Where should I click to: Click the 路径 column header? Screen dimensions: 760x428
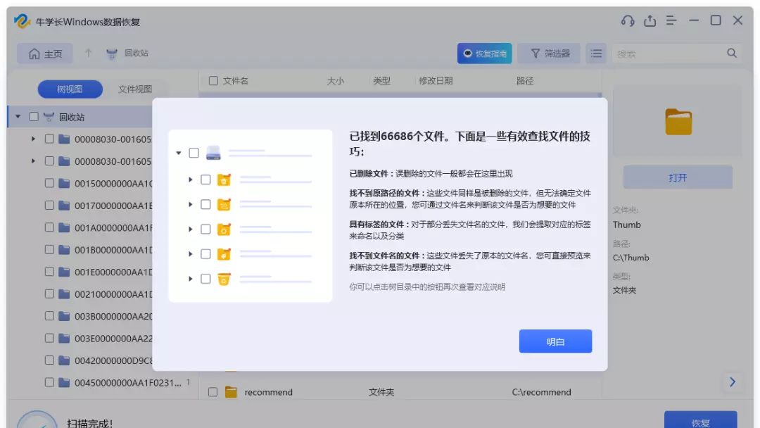[525, 81]
